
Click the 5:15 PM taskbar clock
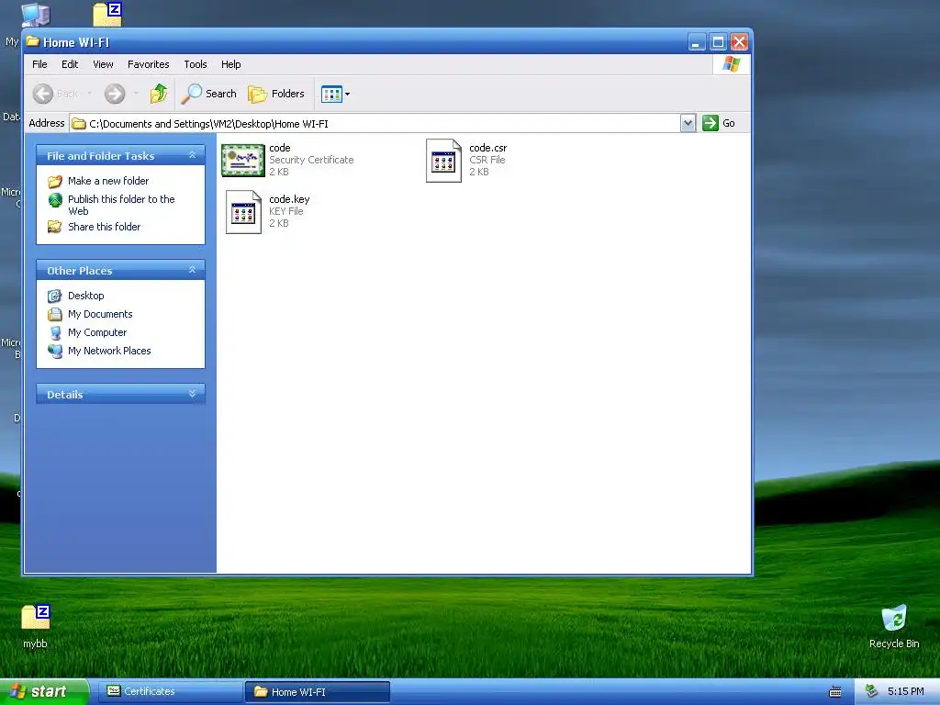point(906,691)
